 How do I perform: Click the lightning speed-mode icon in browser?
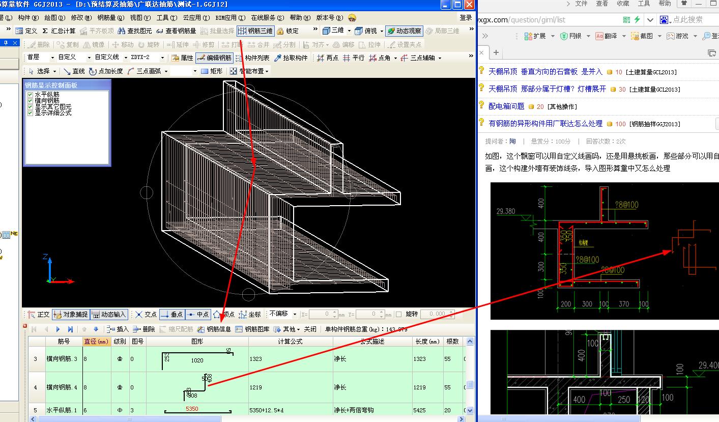[x=637, y=19]
